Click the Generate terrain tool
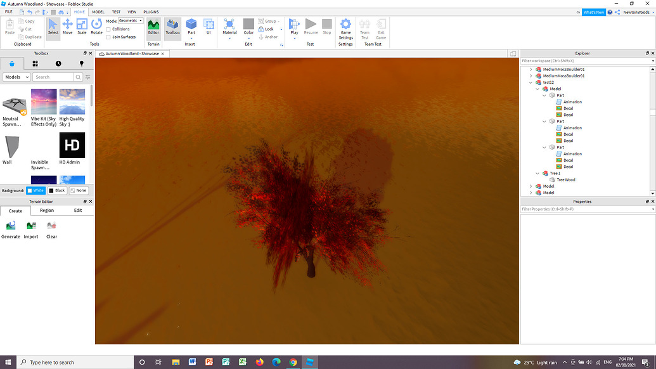The image size is (656, 369). (11, 230)
